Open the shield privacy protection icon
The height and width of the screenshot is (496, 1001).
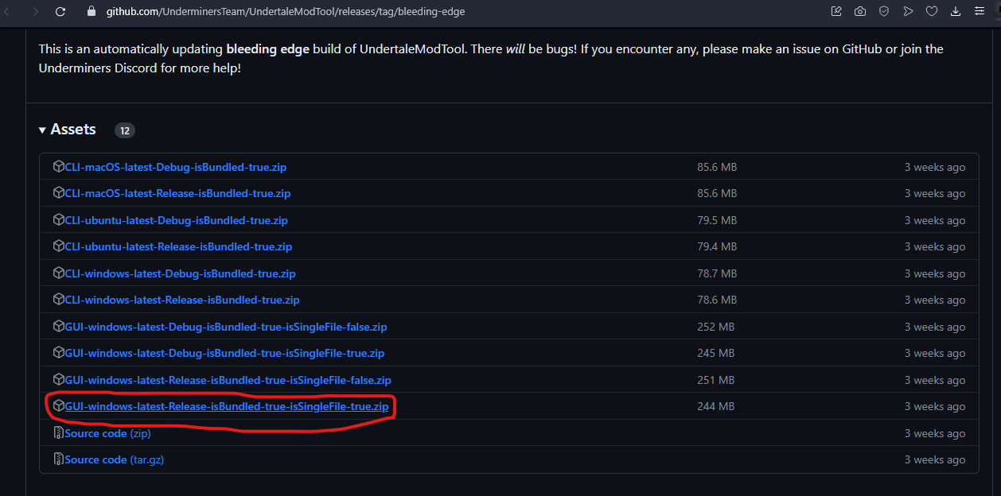tap(884, 12)
